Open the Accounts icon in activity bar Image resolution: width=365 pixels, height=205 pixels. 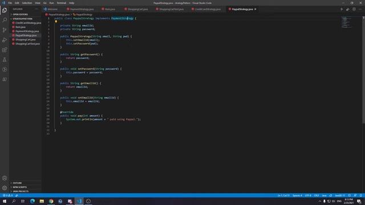(5, 178)
